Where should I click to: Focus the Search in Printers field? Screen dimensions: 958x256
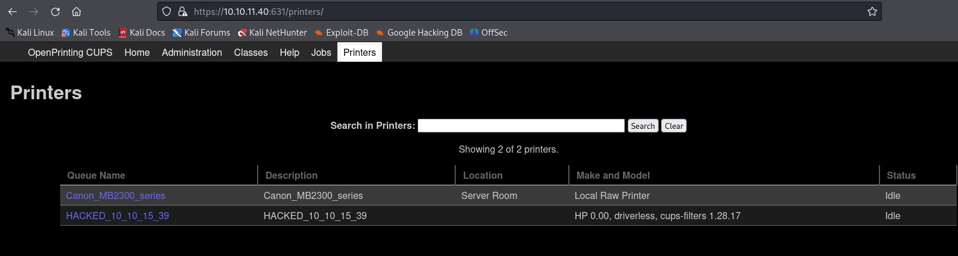[521, 126]
